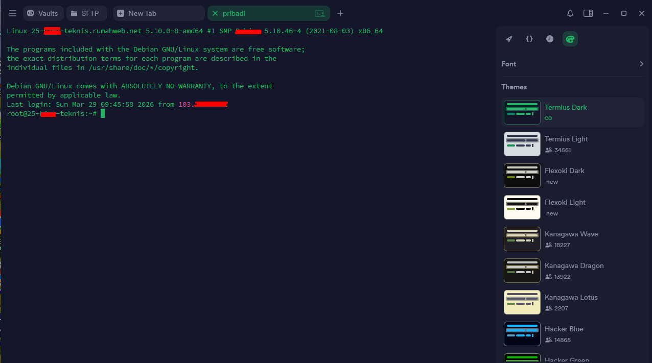The width and height of the screenshot is (652, 363).
Task: Open the curly braces variables panel
Action: pos(529,39)
